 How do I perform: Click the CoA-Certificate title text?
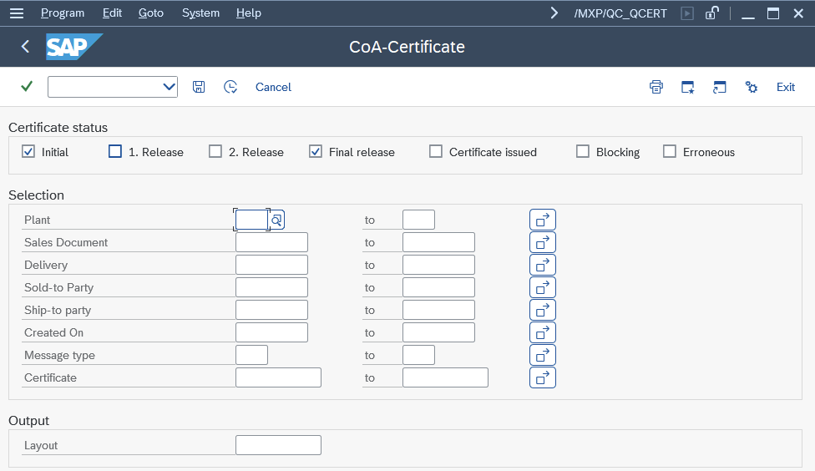(x=407, y=47)
